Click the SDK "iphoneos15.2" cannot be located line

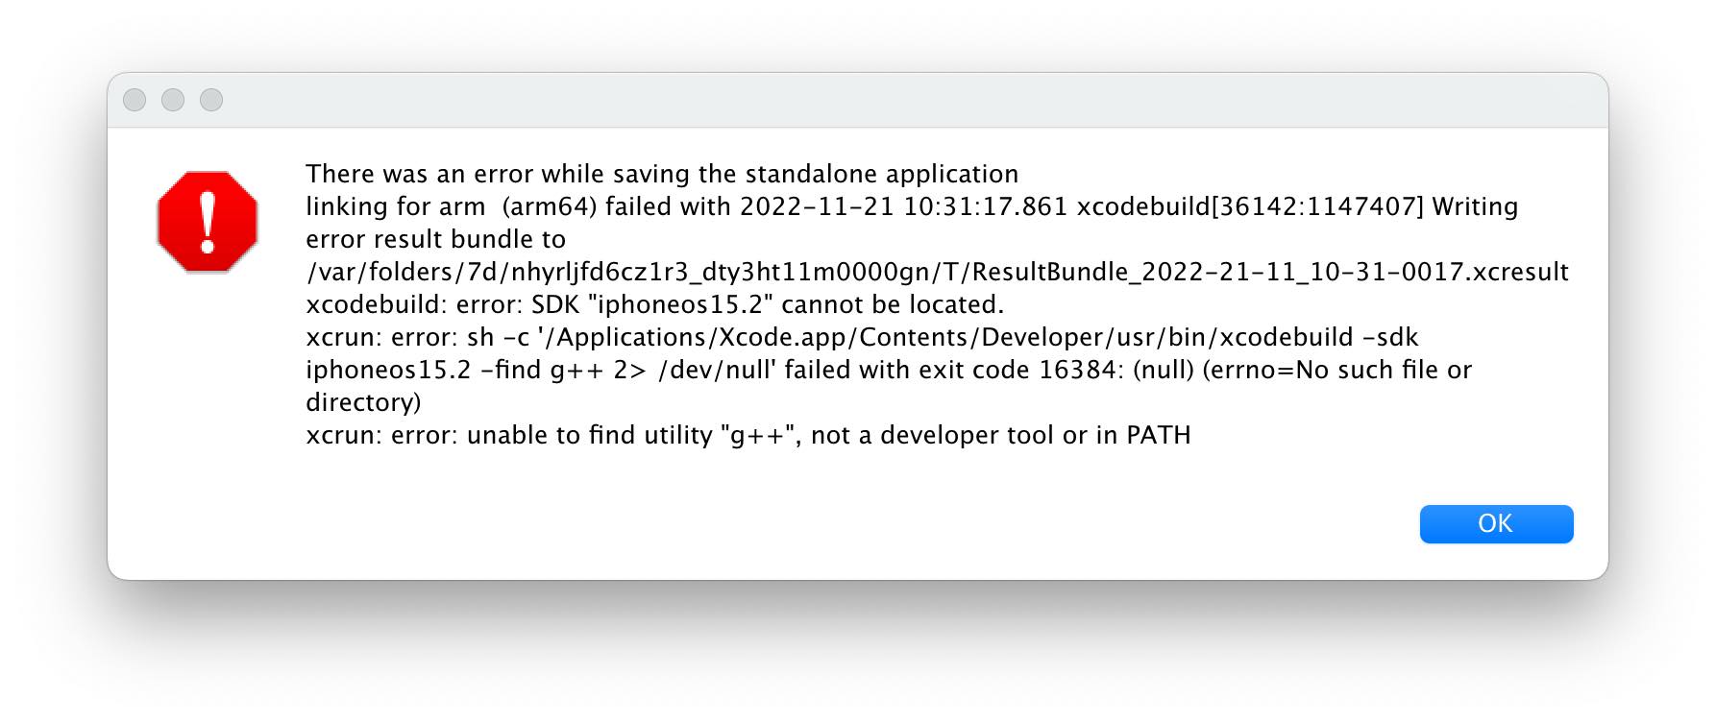point(654,305)
